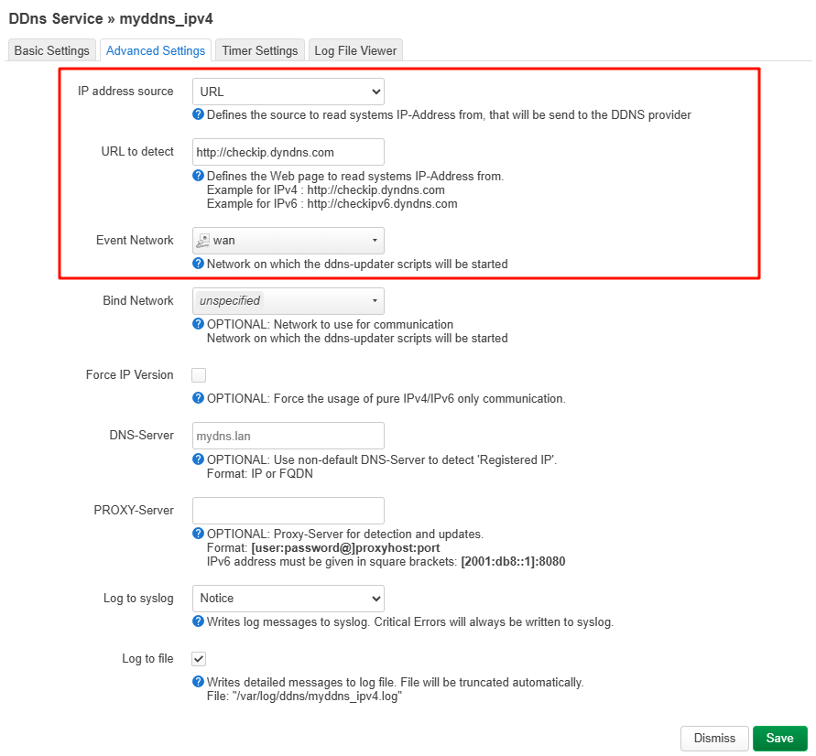Click help icon under DNS-Server field

pos(198,459)
